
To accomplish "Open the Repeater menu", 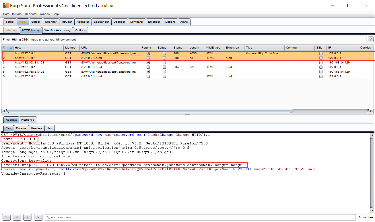I will (x=31, y=14).
